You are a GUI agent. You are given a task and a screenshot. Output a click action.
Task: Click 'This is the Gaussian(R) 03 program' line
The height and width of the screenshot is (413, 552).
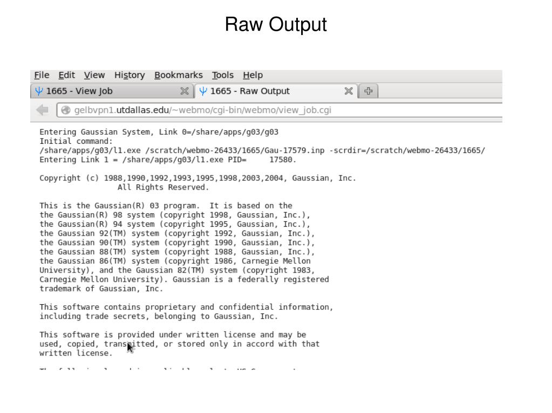point(166,206)
